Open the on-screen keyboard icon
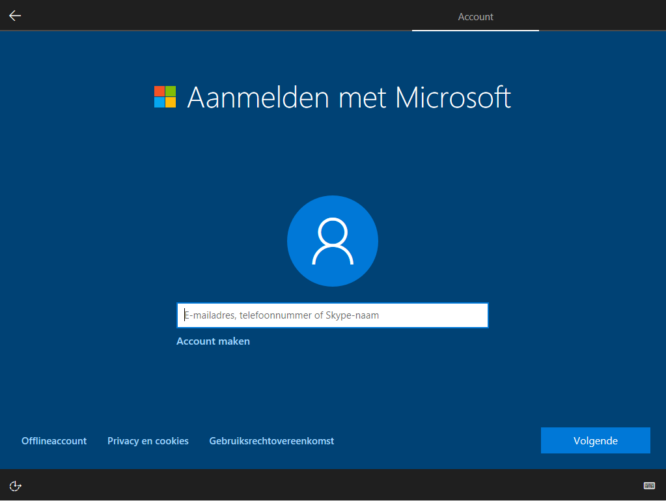 point(649,486)
